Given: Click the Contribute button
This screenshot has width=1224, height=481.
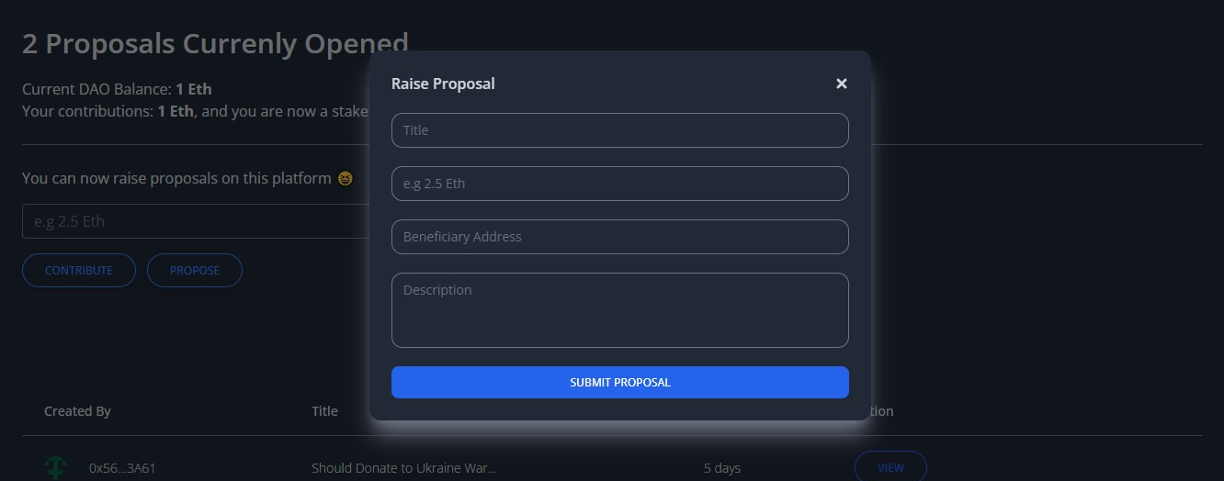Looking at the screenshot, I should click(79, 271).
